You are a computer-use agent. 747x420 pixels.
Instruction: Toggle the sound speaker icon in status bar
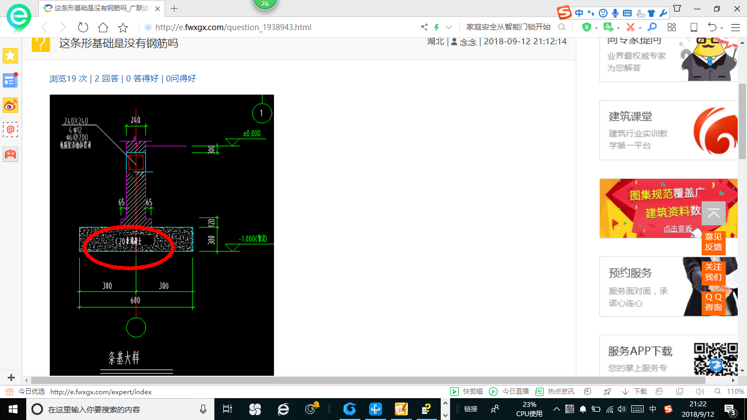pos(700,392)
